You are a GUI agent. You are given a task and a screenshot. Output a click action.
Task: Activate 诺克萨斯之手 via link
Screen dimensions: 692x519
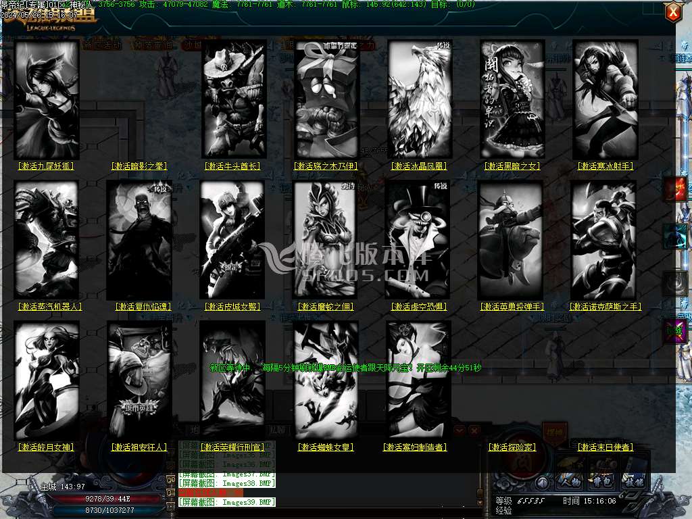pos(605,307)
